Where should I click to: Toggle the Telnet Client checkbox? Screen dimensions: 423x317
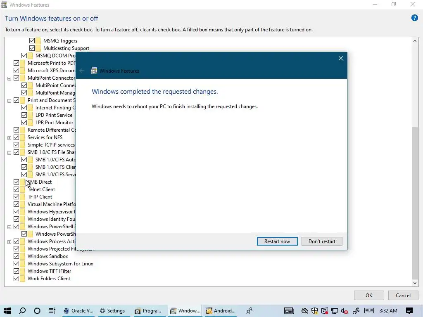16,189
